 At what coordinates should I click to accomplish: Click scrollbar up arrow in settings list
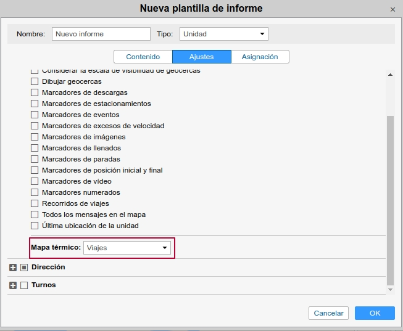(389, 75)
